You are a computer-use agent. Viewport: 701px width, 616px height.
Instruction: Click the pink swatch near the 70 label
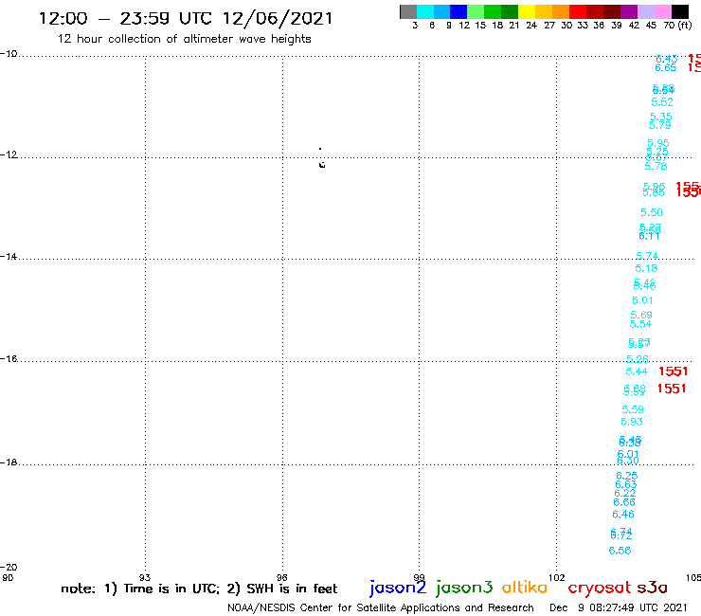pyautogui.click(x=662, y=11)
